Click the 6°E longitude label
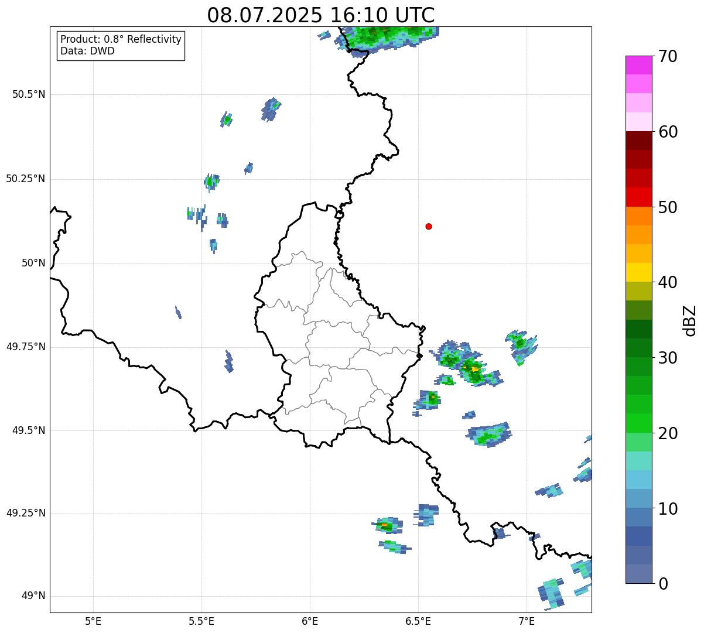 click(310, 621)
